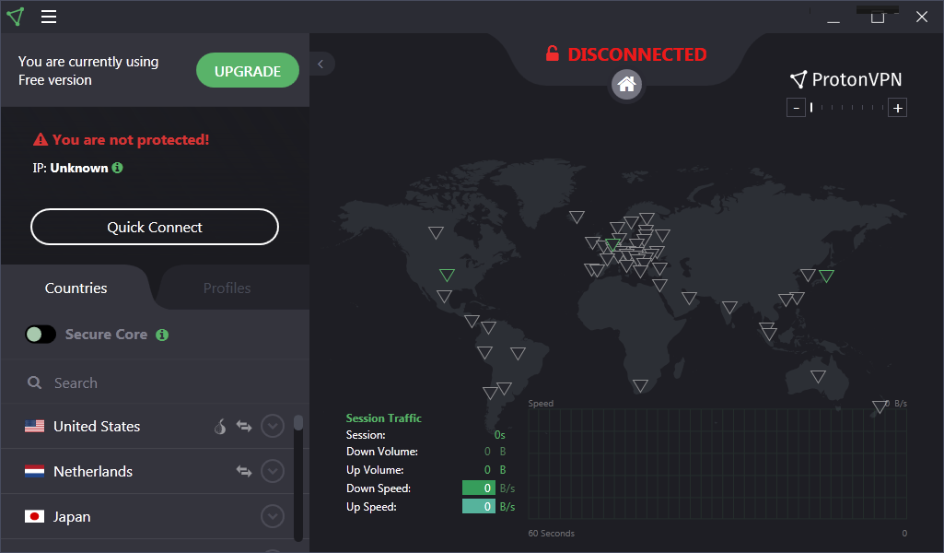The width and height of the screenshot is (944, 553).
Task: Select India server marker on map
Action: (729, 308)
